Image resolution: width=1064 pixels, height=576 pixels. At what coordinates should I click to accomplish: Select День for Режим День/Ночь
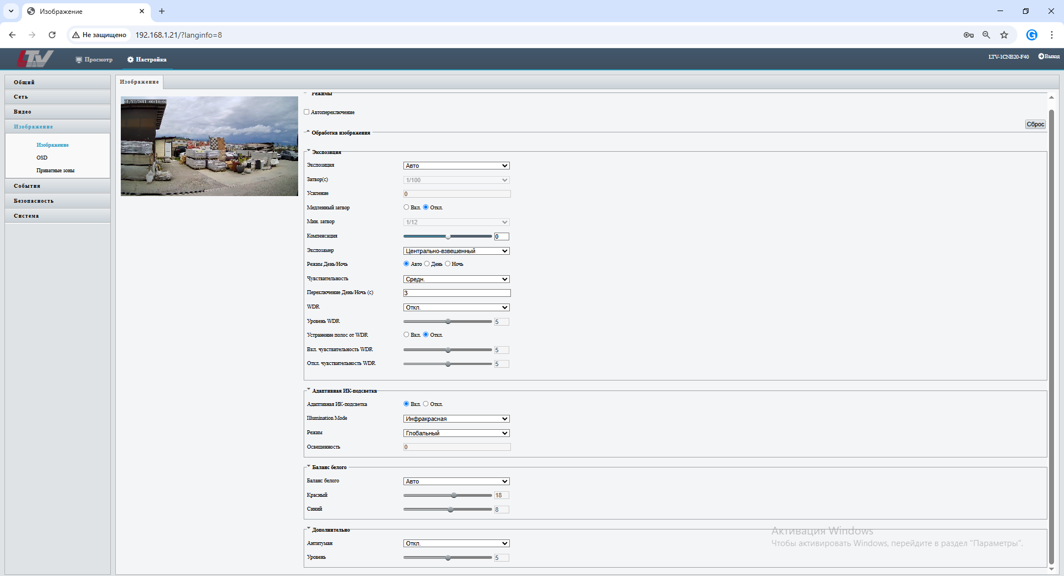tap(427, 264)
